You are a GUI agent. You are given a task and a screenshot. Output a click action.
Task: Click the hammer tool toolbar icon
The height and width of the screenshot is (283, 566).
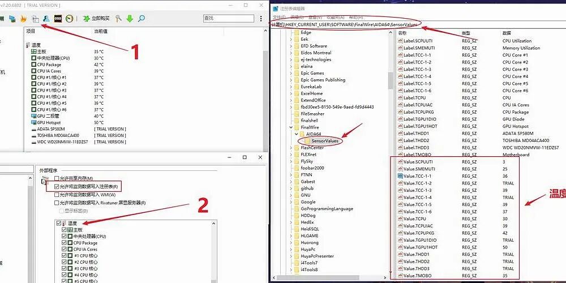118,19
